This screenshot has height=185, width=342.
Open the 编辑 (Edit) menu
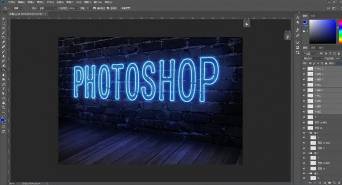21,2
